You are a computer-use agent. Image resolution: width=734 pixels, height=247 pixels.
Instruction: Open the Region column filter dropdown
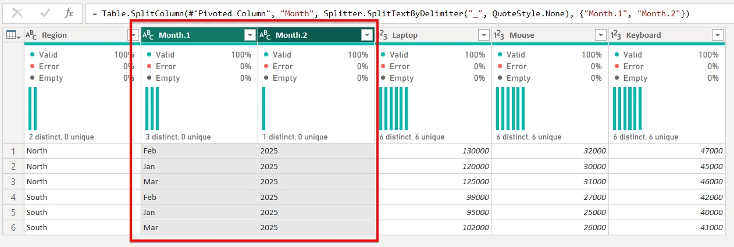133,35
